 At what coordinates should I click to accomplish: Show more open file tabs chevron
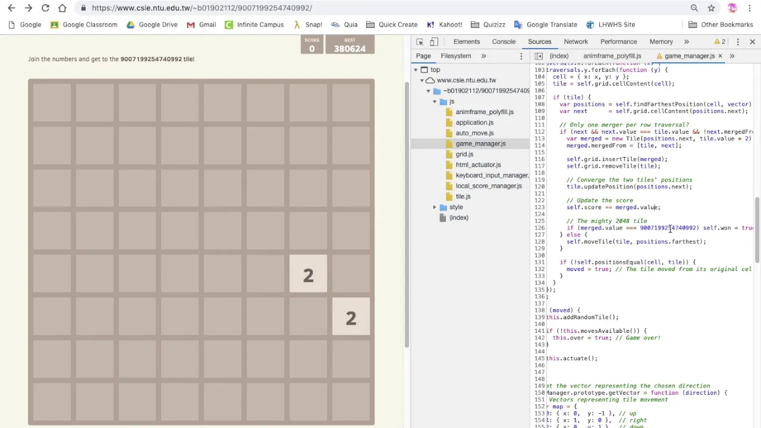click(732, 56)
